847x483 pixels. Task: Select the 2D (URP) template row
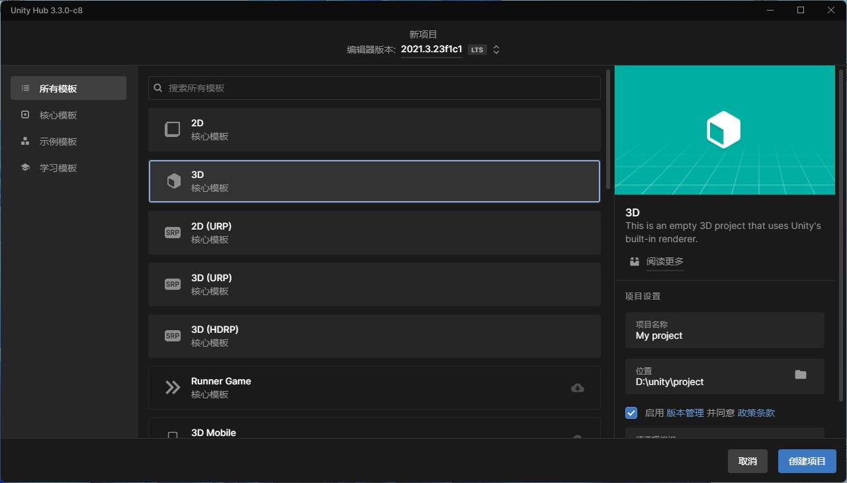click(x=375, y=233)
